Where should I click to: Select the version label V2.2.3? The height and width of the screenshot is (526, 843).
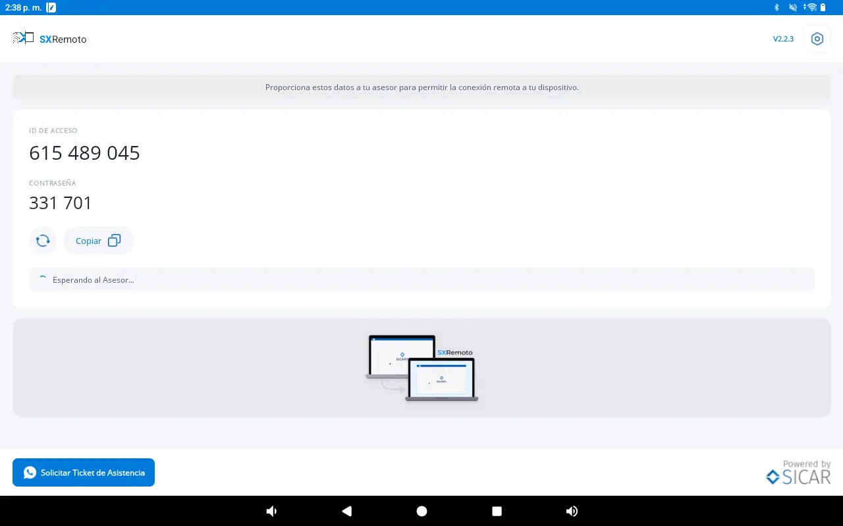783,39
